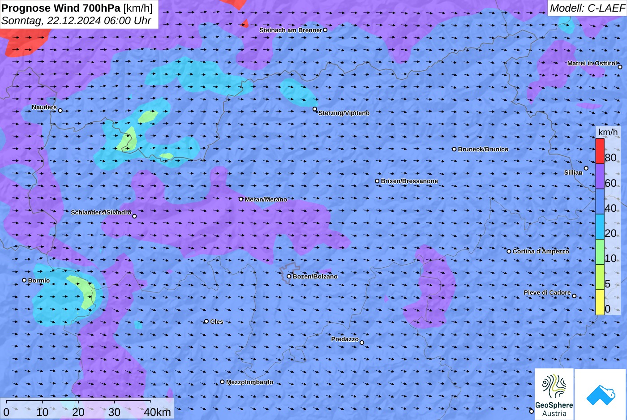Screen dimensions: 627x420
Task: Click the '20' mark on scale bar
Action: coord(78,412)
